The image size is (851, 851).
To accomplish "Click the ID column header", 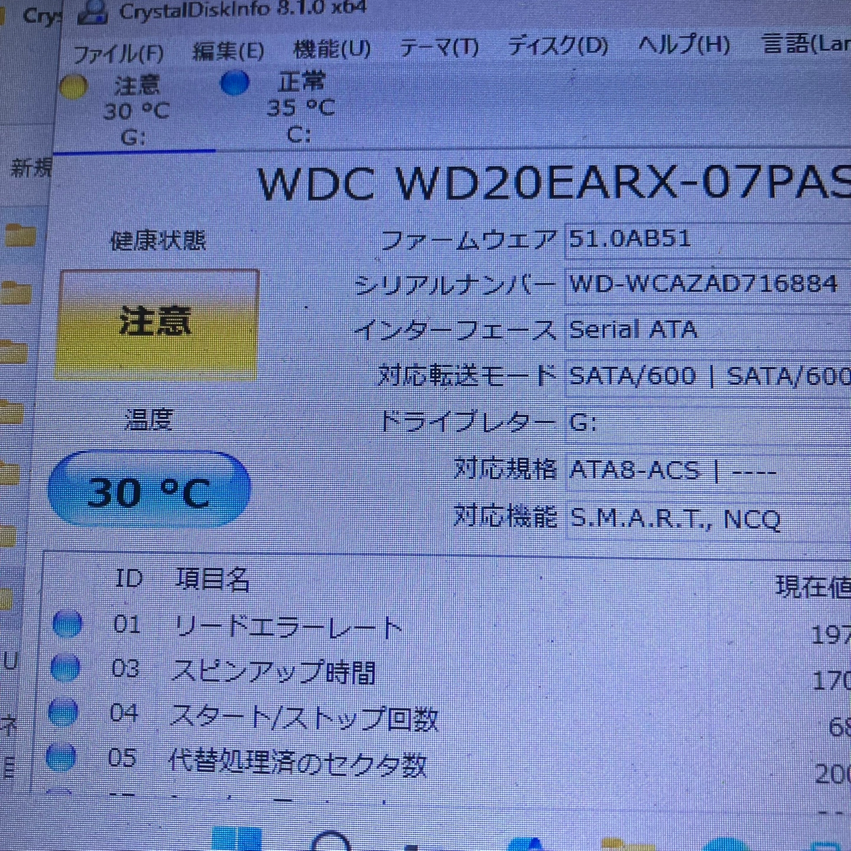I will point(129,578).
